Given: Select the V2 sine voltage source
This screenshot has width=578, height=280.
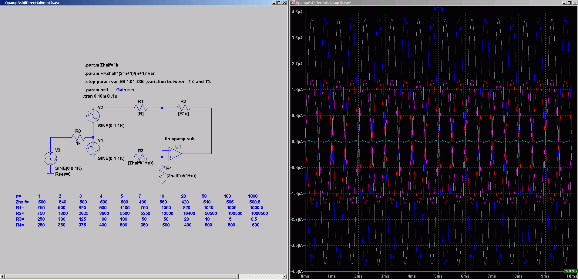Looking at the screenshot, I should click(93, 116).
